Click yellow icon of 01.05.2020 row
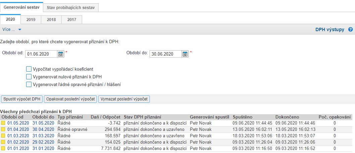Screen dimensions: 355x153 3,123
